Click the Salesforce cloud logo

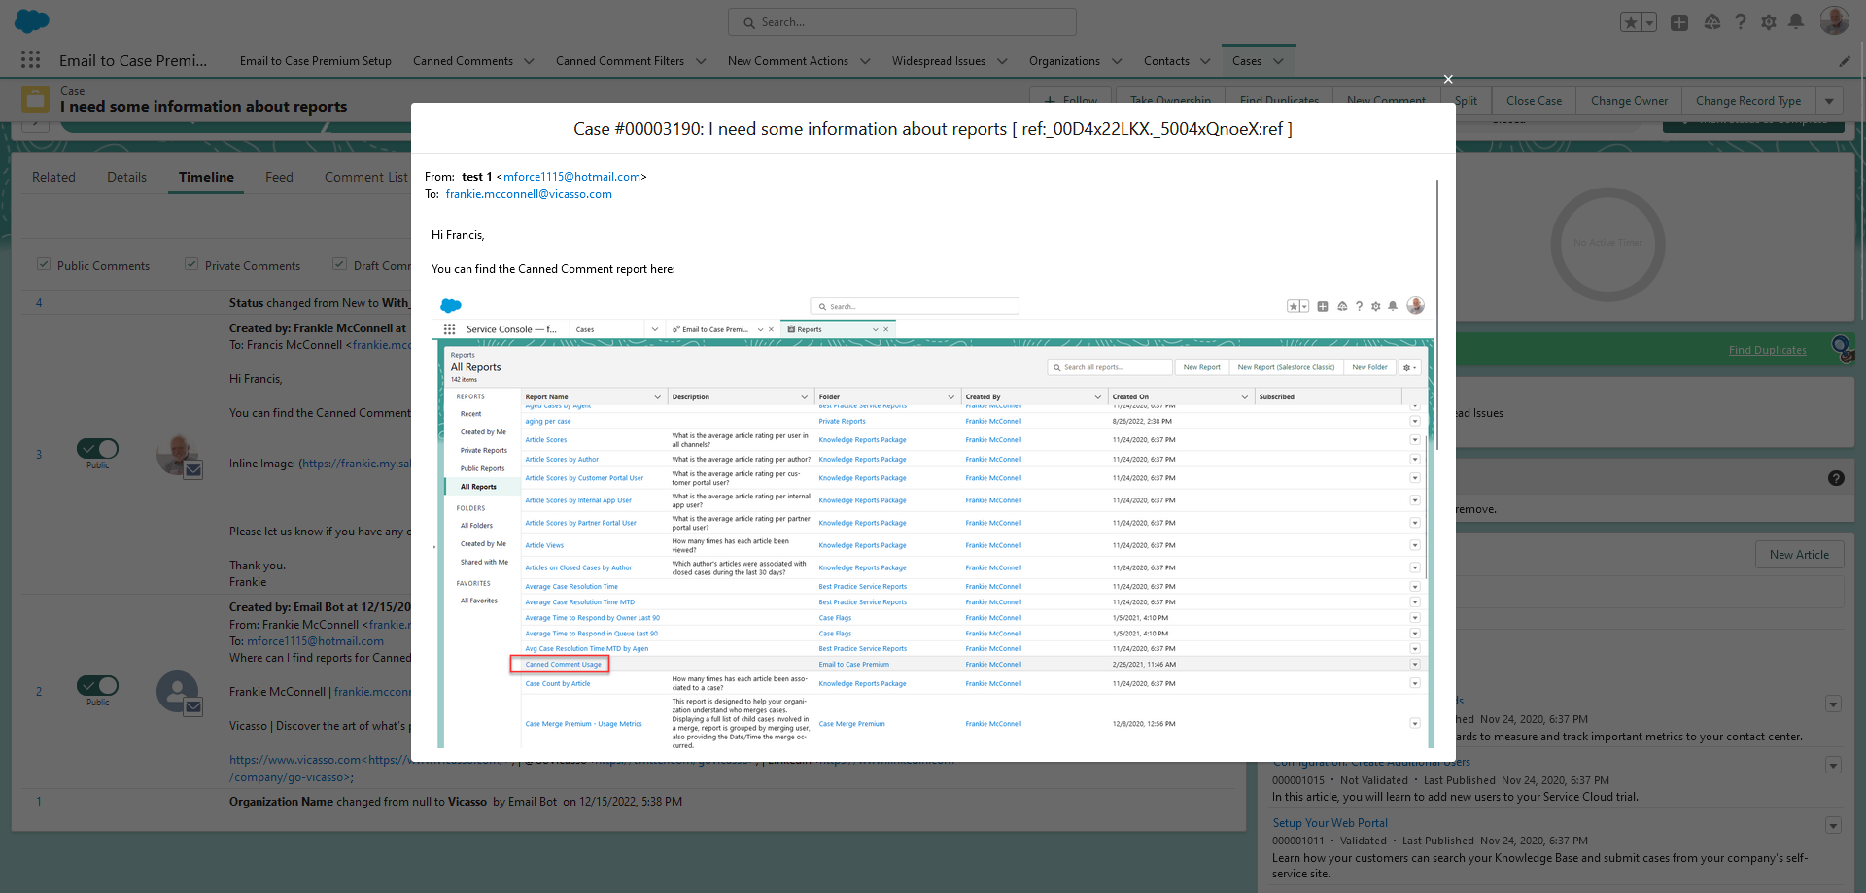(x=32, y=20)
